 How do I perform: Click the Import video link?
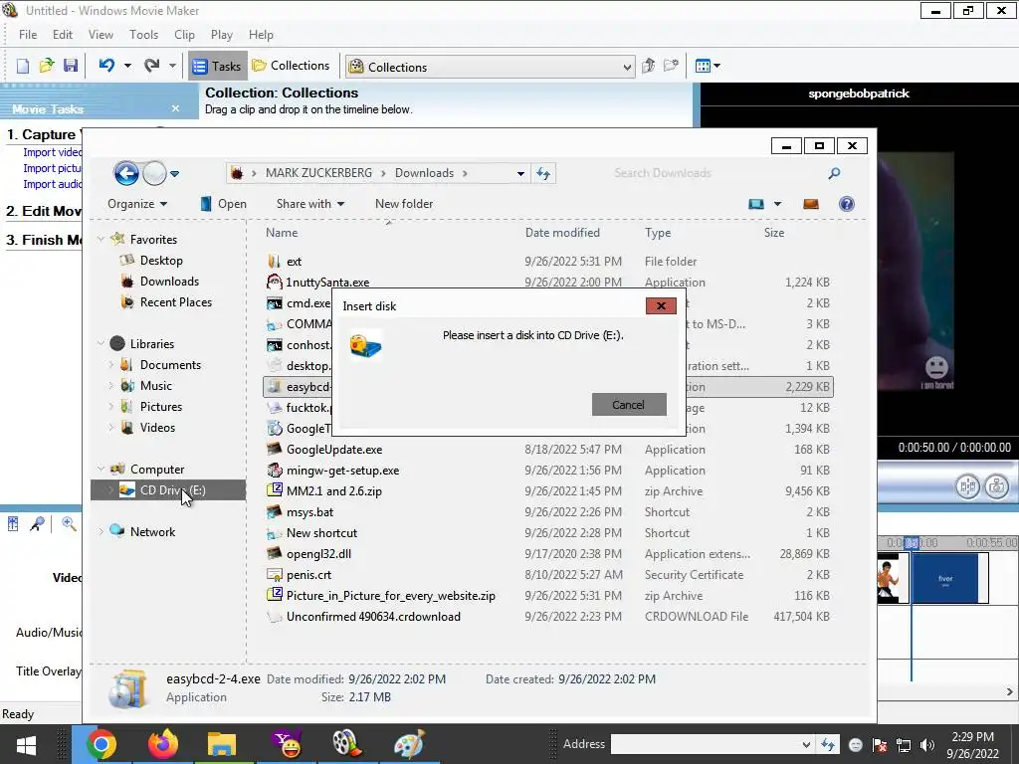(x=53, y=152)
